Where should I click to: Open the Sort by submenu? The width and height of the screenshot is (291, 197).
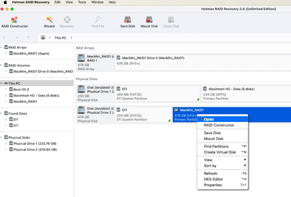click(x=222, y=166)
